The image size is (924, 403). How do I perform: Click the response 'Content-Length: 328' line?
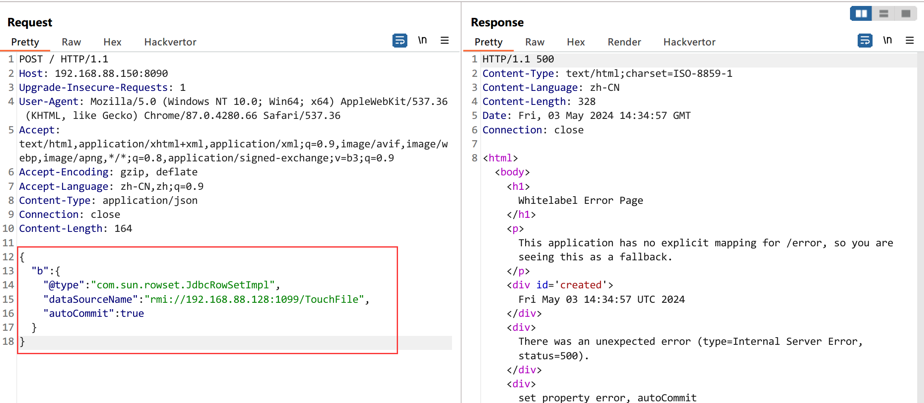[x=539, y=101]
